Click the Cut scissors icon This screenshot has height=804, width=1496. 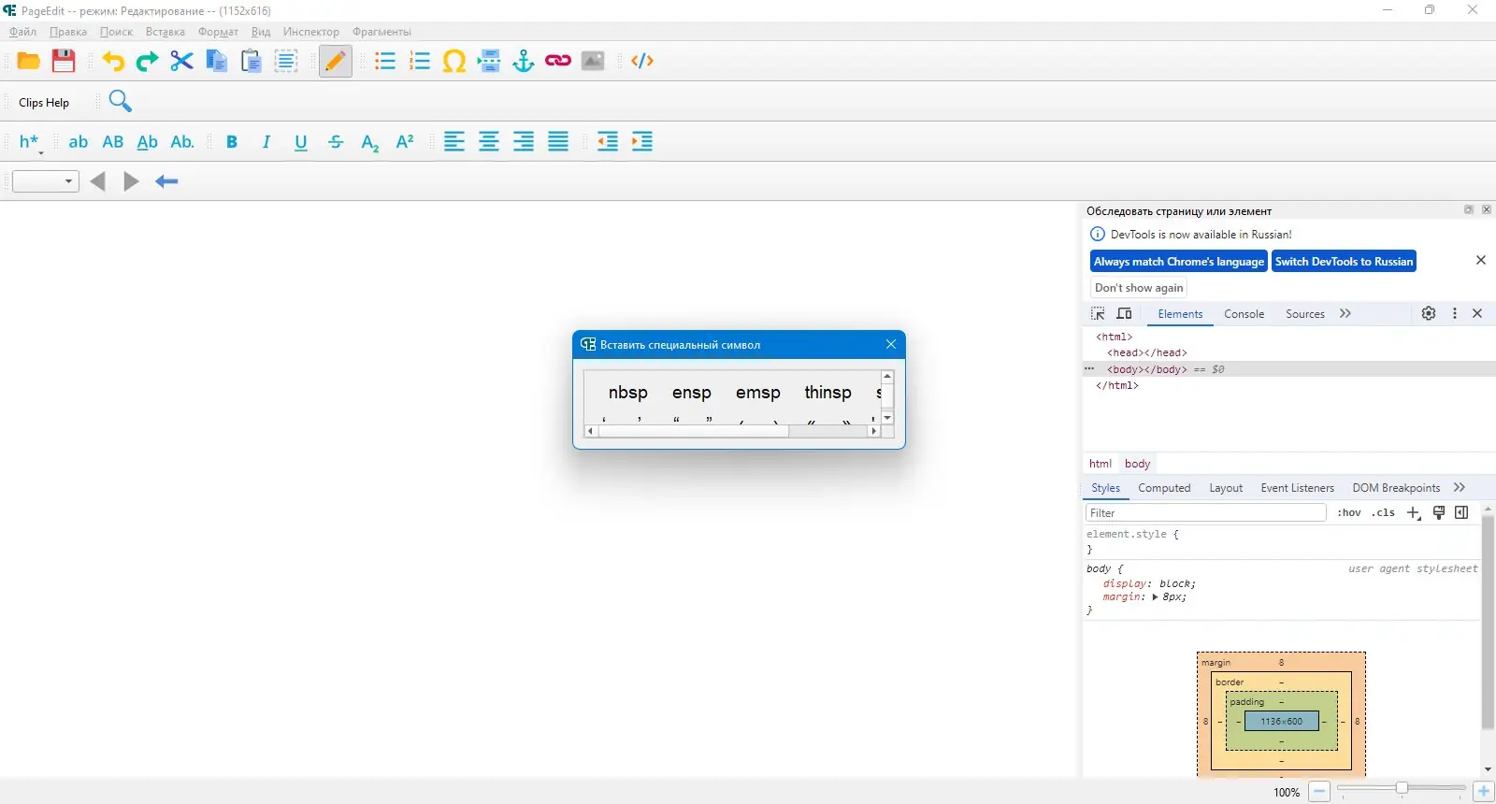(181, 61)
